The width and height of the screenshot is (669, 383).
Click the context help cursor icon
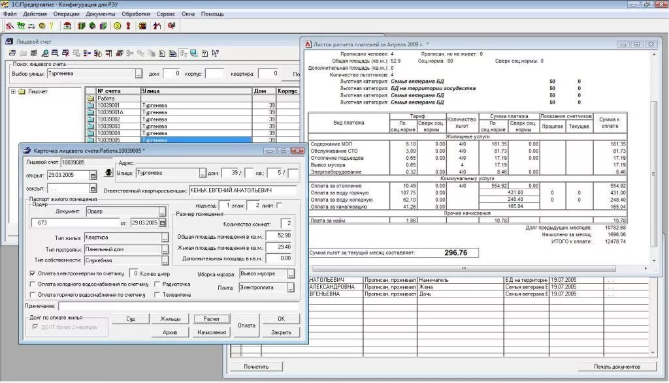click(x=216, y=54)
